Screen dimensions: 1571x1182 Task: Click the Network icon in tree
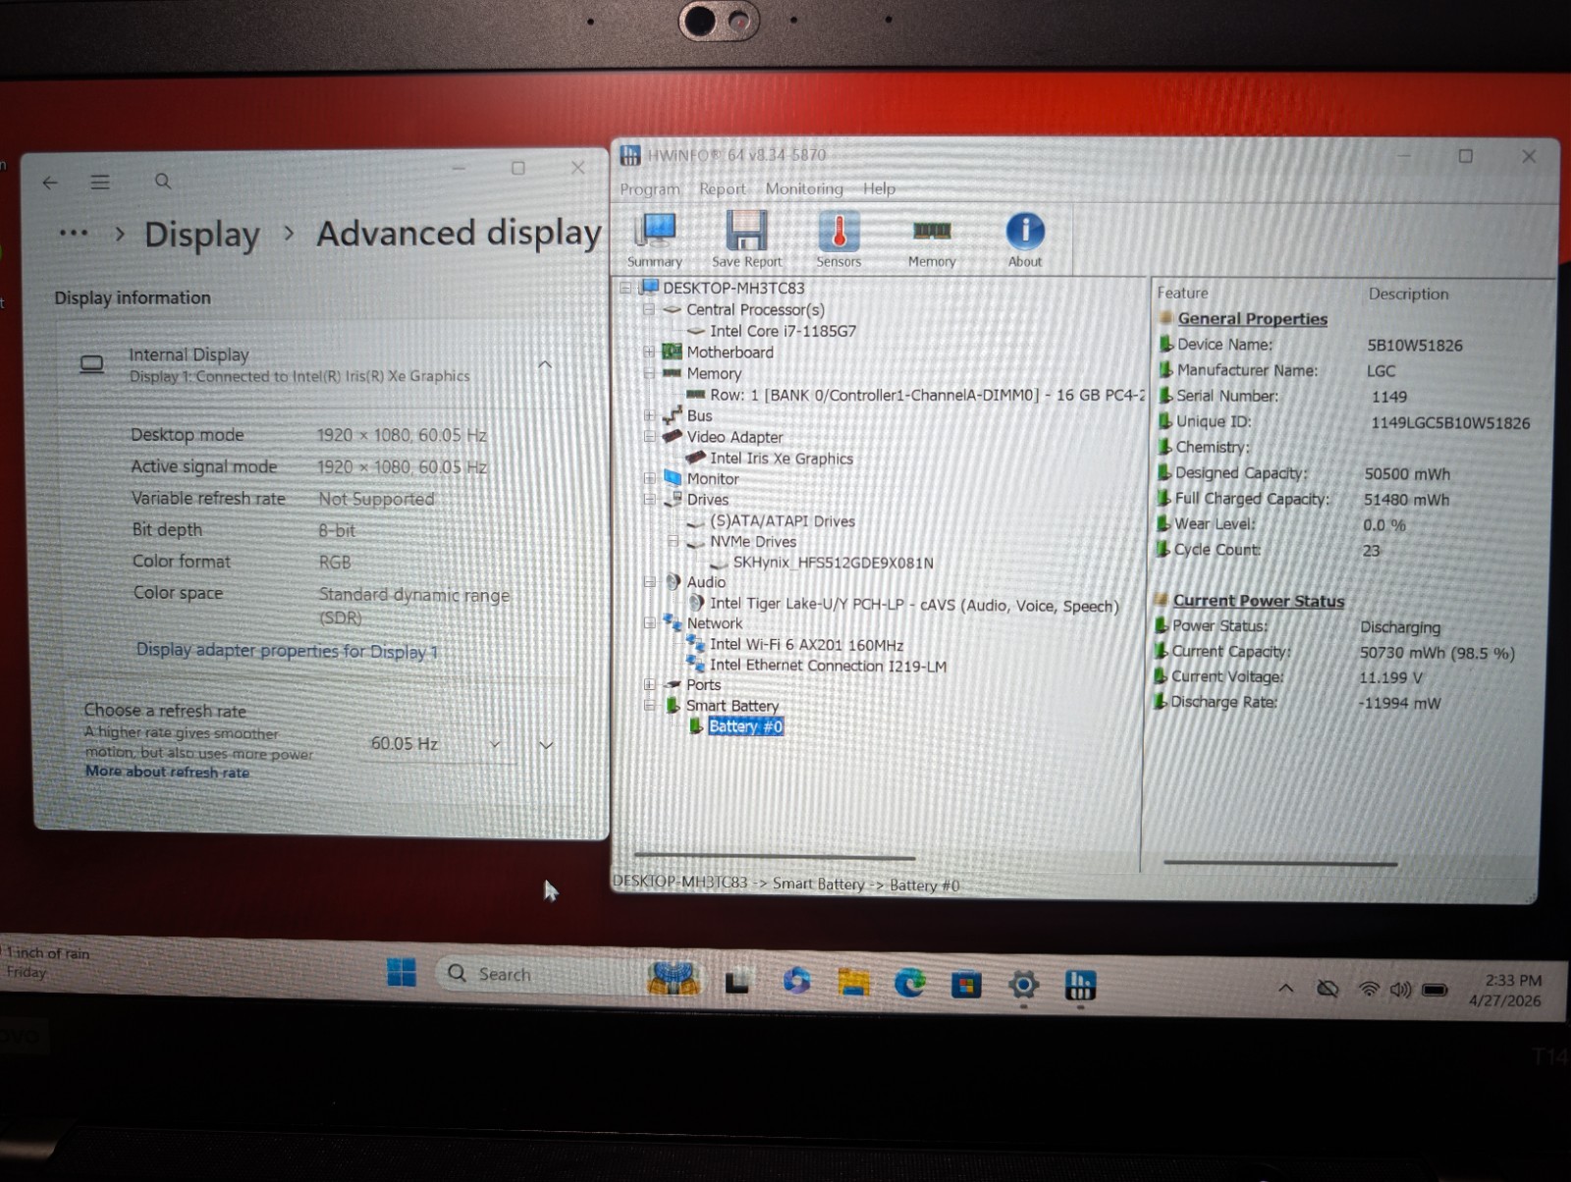[673, 622]
